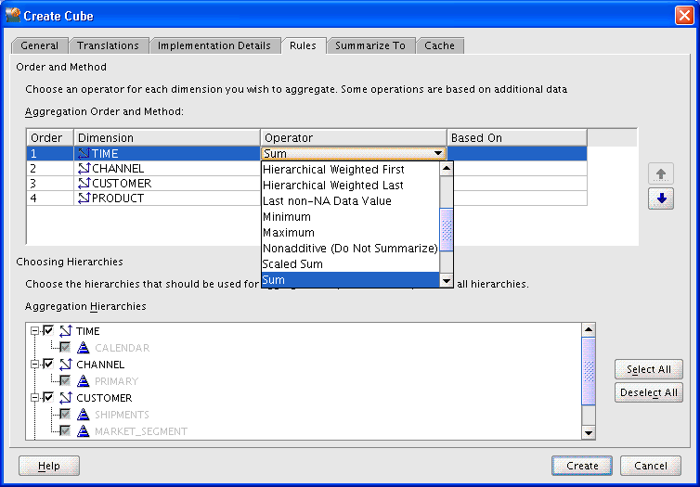Open the Implementation Details tab

click(x=214, y=45)
